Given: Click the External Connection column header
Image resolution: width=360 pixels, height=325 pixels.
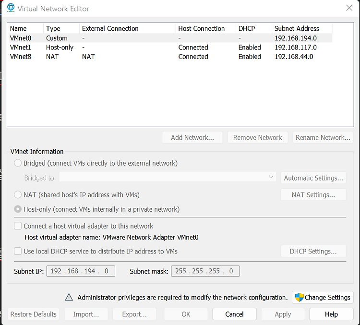Looking at the screenshot, I should point(128,28).
